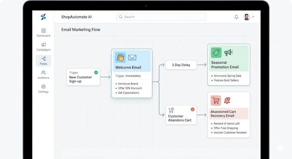
Task: Click the red alert bell icon
Action: [x=227, y=100]
